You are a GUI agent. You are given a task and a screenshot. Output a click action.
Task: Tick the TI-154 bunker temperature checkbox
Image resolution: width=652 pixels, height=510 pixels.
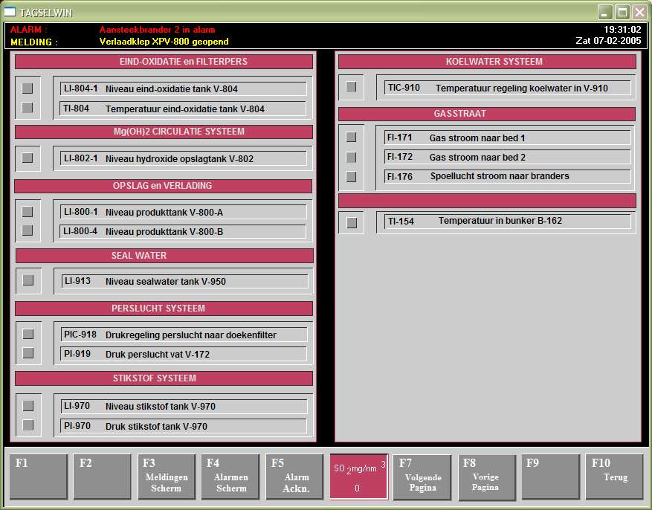(352, 222)
